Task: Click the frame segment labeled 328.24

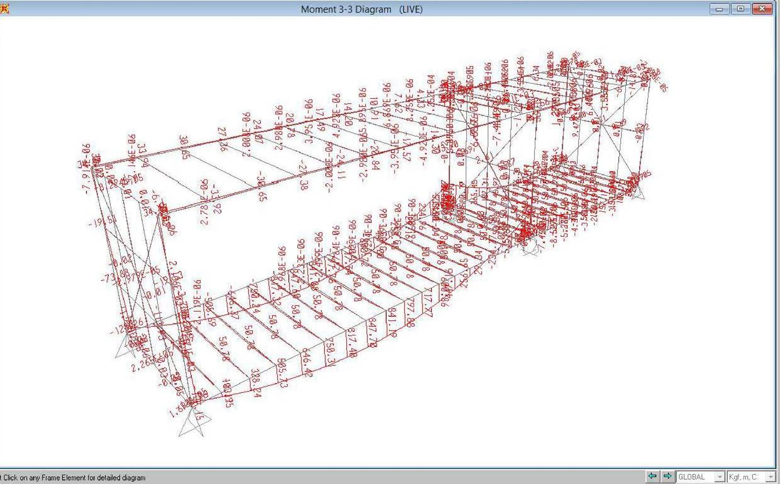Action: (255, 383)
